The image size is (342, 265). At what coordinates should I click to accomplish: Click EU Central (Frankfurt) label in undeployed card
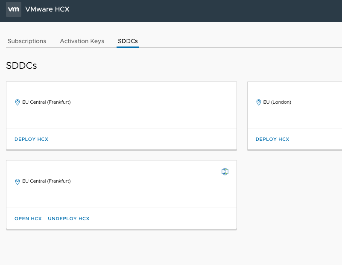point(47,102)
